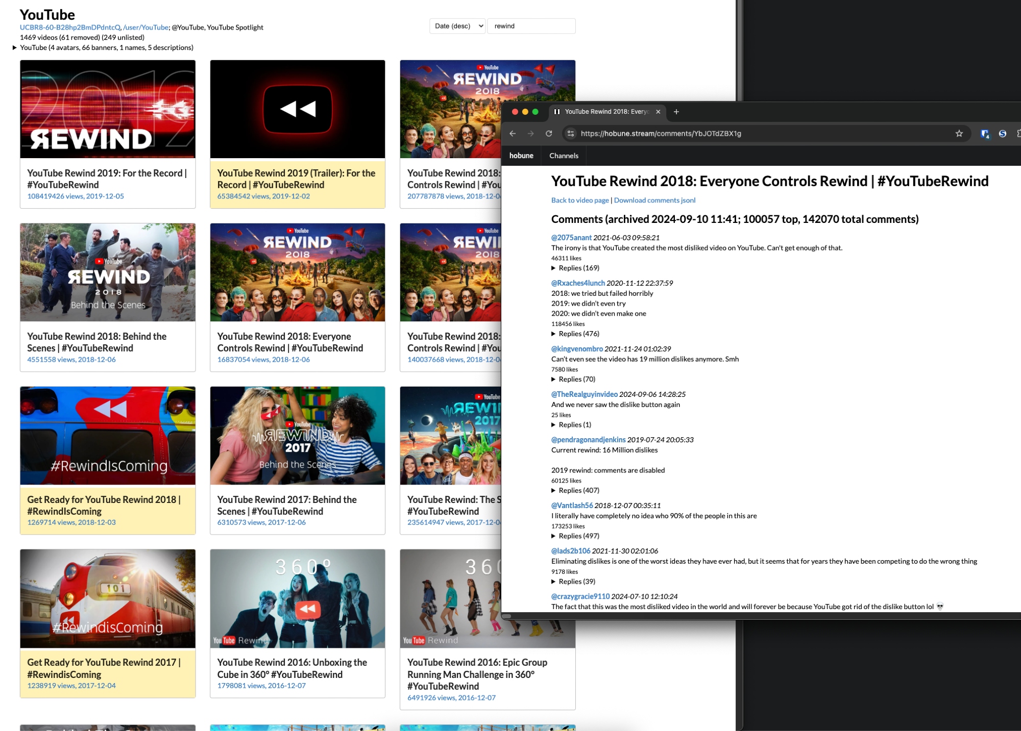The width and height of the screenshot is (1021, 731).
Task: Open new tab with plus icon
Action: (x=676, y=112)
